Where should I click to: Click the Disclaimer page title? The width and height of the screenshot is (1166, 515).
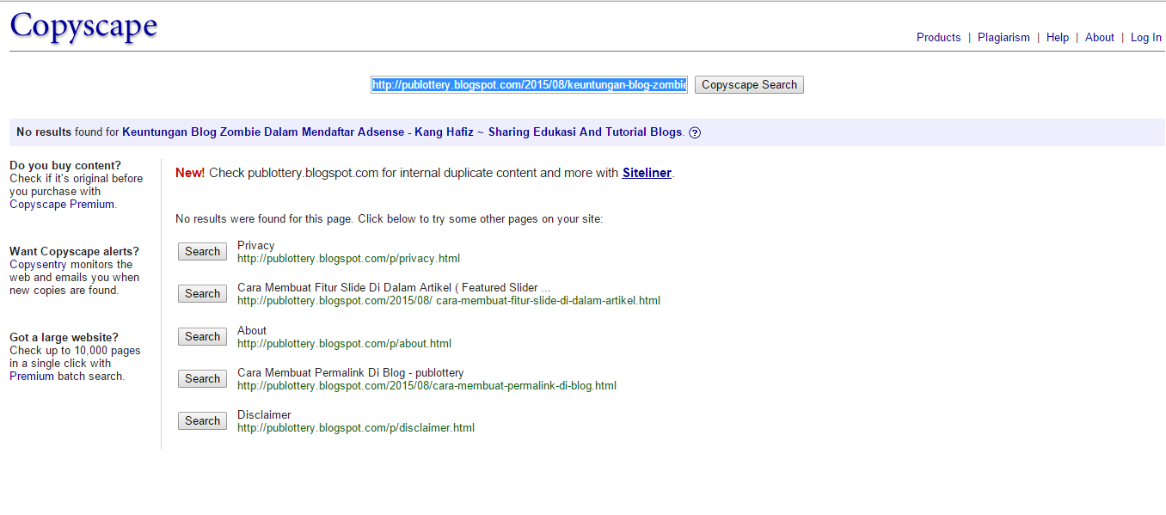265,414
